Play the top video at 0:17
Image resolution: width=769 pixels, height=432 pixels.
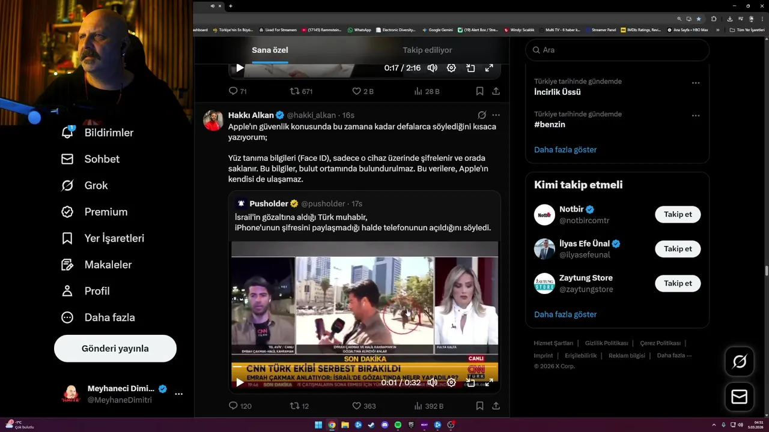(x=240, y=68)
